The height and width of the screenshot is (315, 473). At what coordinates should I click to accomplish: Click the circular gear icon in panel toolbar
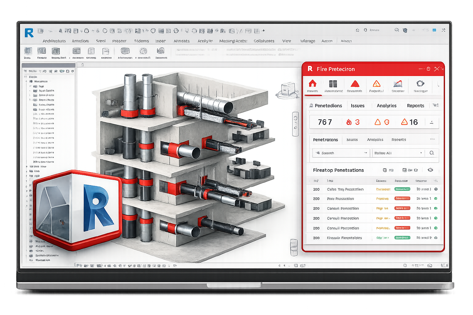(x=420, y=84)
